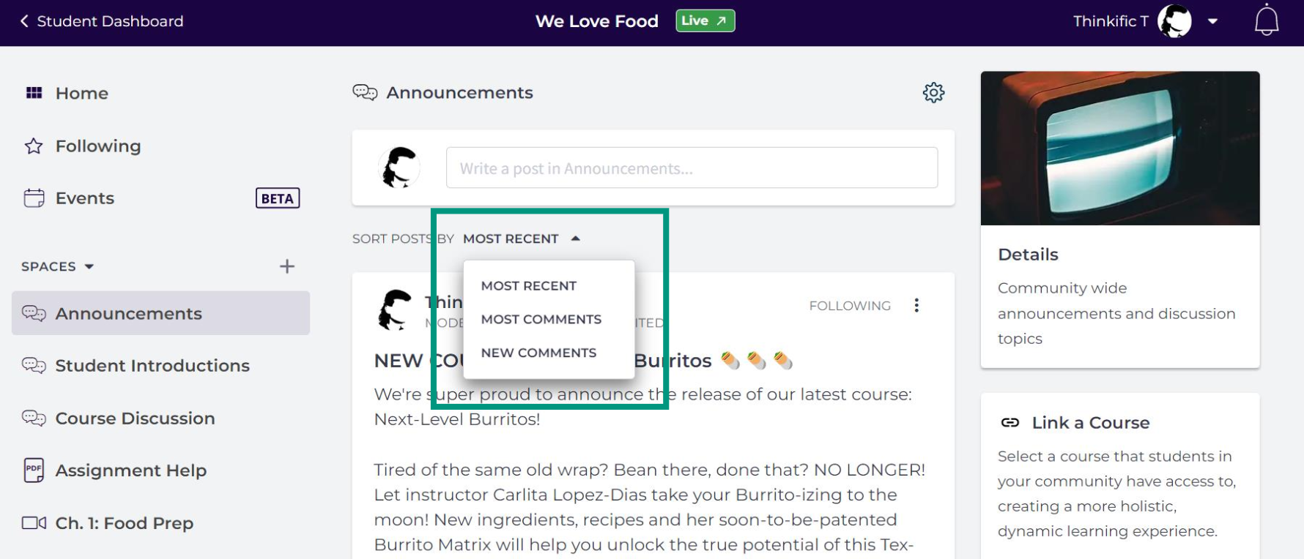Screen dimensions: 1304x559
Task: Toggle the FOLLOWING status on post
Action: tap(850, 306)
